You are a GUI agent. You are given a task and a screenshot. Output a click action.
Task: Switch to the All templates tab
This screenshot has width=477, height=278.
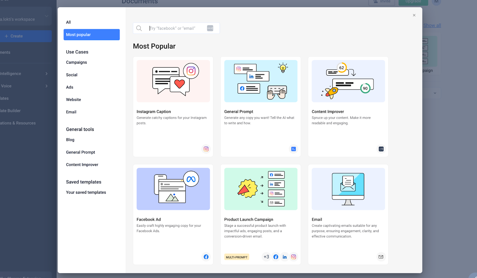point(68,22)
